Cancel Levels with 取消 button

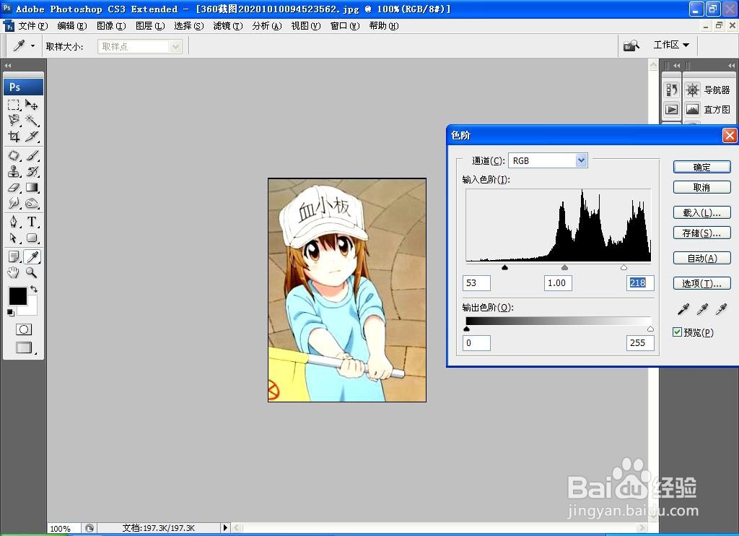pyautogui.click(x=701, y=187)
